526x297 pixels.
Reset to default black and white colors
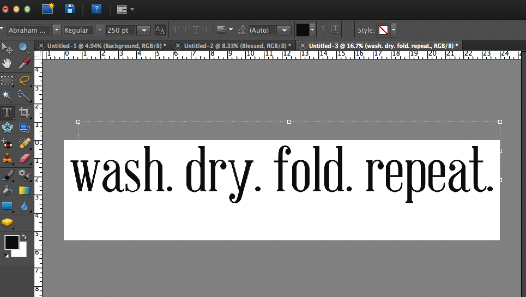click(6, 256)
